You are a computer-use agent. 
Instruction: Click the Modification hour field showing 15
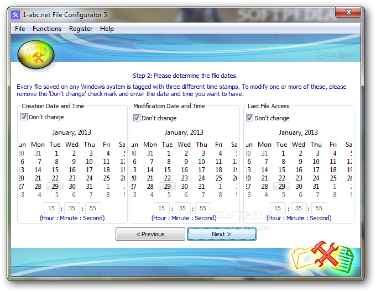pyautogui.click(x=161, y=208)
